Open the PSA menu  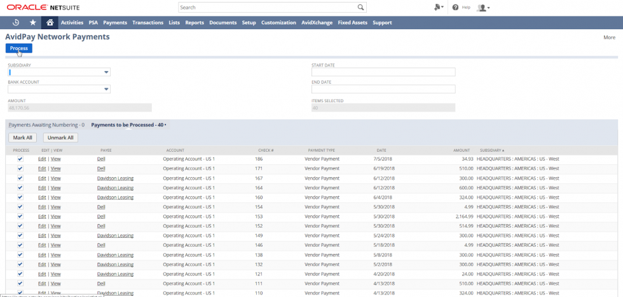[93, 23]
